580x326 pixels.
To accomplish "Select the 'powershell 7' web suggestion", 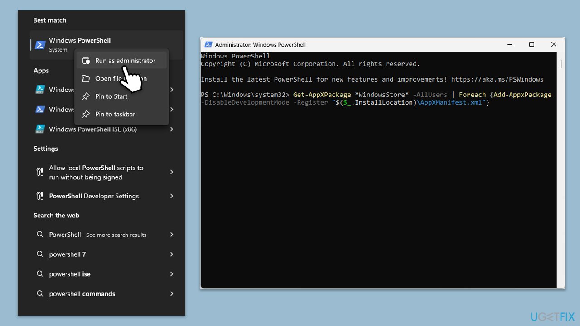I will (106, 254).
